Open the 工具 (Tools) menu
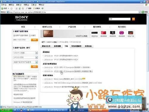149x112 pixels. (34, 5)
